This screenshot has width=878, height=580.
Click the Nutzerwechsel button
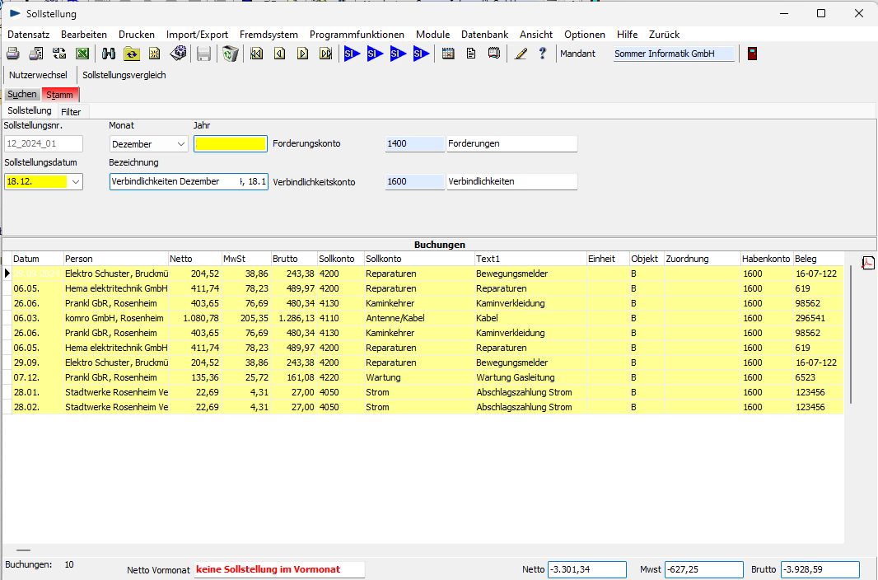(38, 75)
